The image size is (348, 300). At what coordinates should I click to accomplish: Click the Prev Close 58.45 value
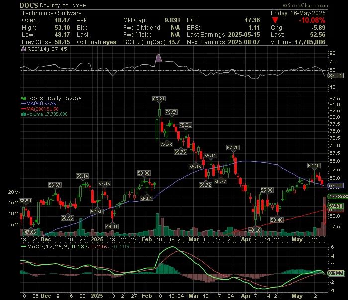(62, 42)
